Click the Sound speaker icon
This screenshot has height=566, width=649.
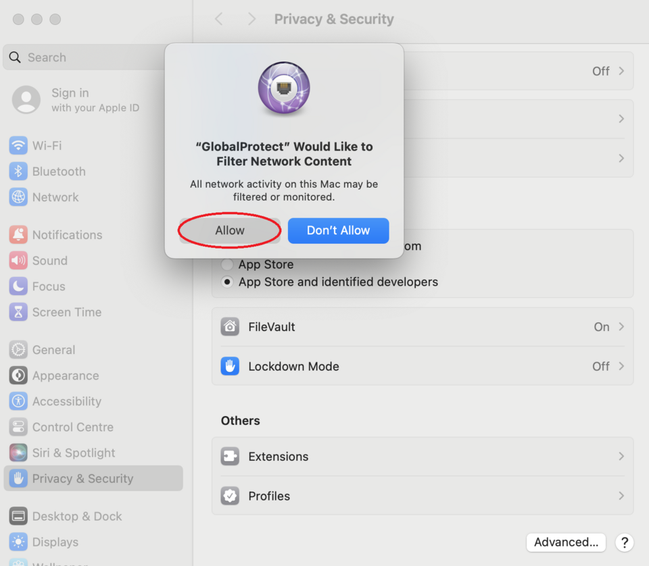(x=18, y=261)
